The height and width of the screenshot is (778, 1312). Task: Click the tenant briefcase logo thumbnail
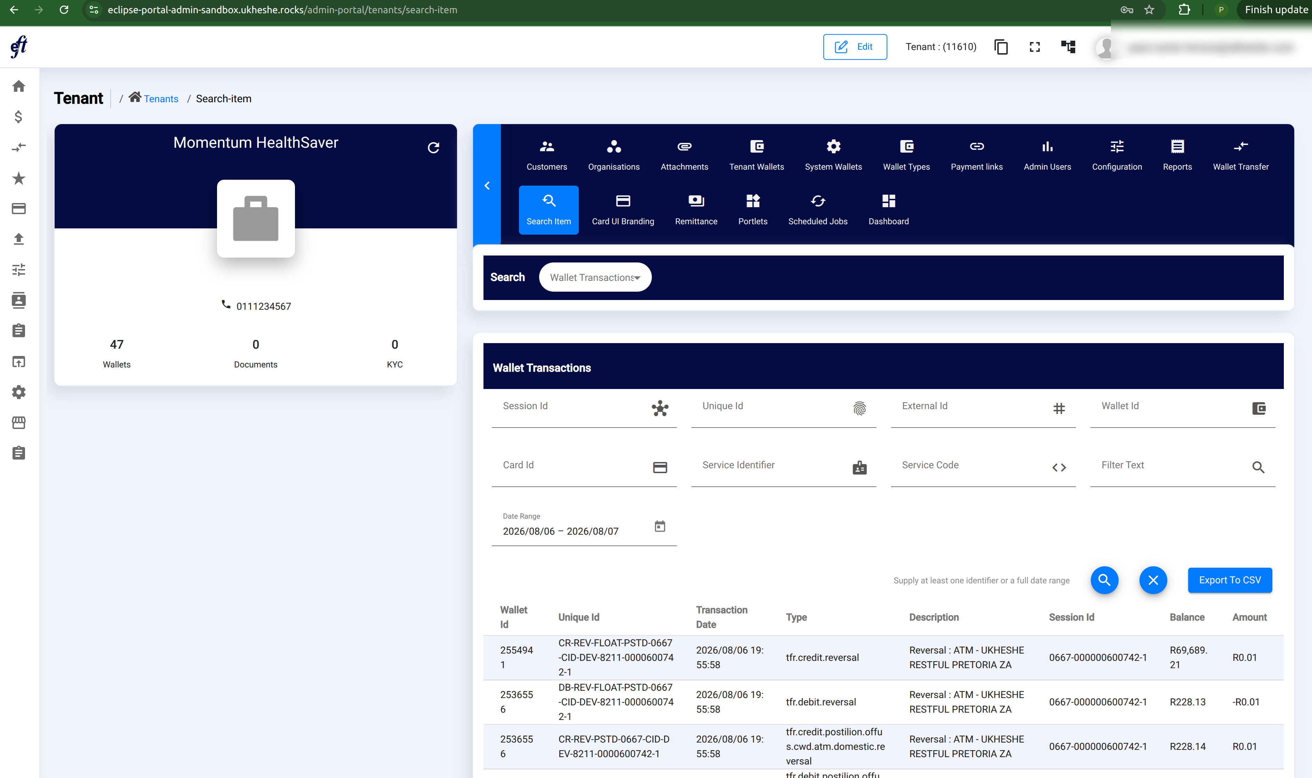[x=256, y=219]
